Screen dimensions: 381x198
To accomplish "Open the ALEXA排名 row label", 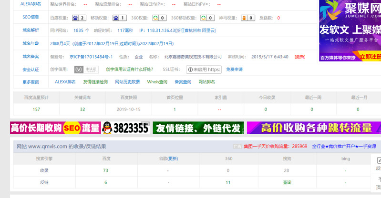I will tap(31, 4).
